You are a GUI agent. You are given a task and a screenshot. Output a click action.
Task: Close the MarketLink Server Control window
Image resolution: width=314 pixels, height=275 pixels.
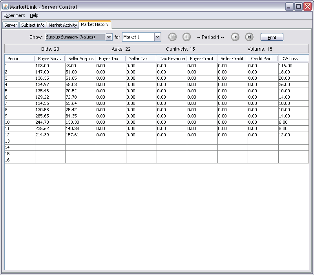(x=307, y=7)
